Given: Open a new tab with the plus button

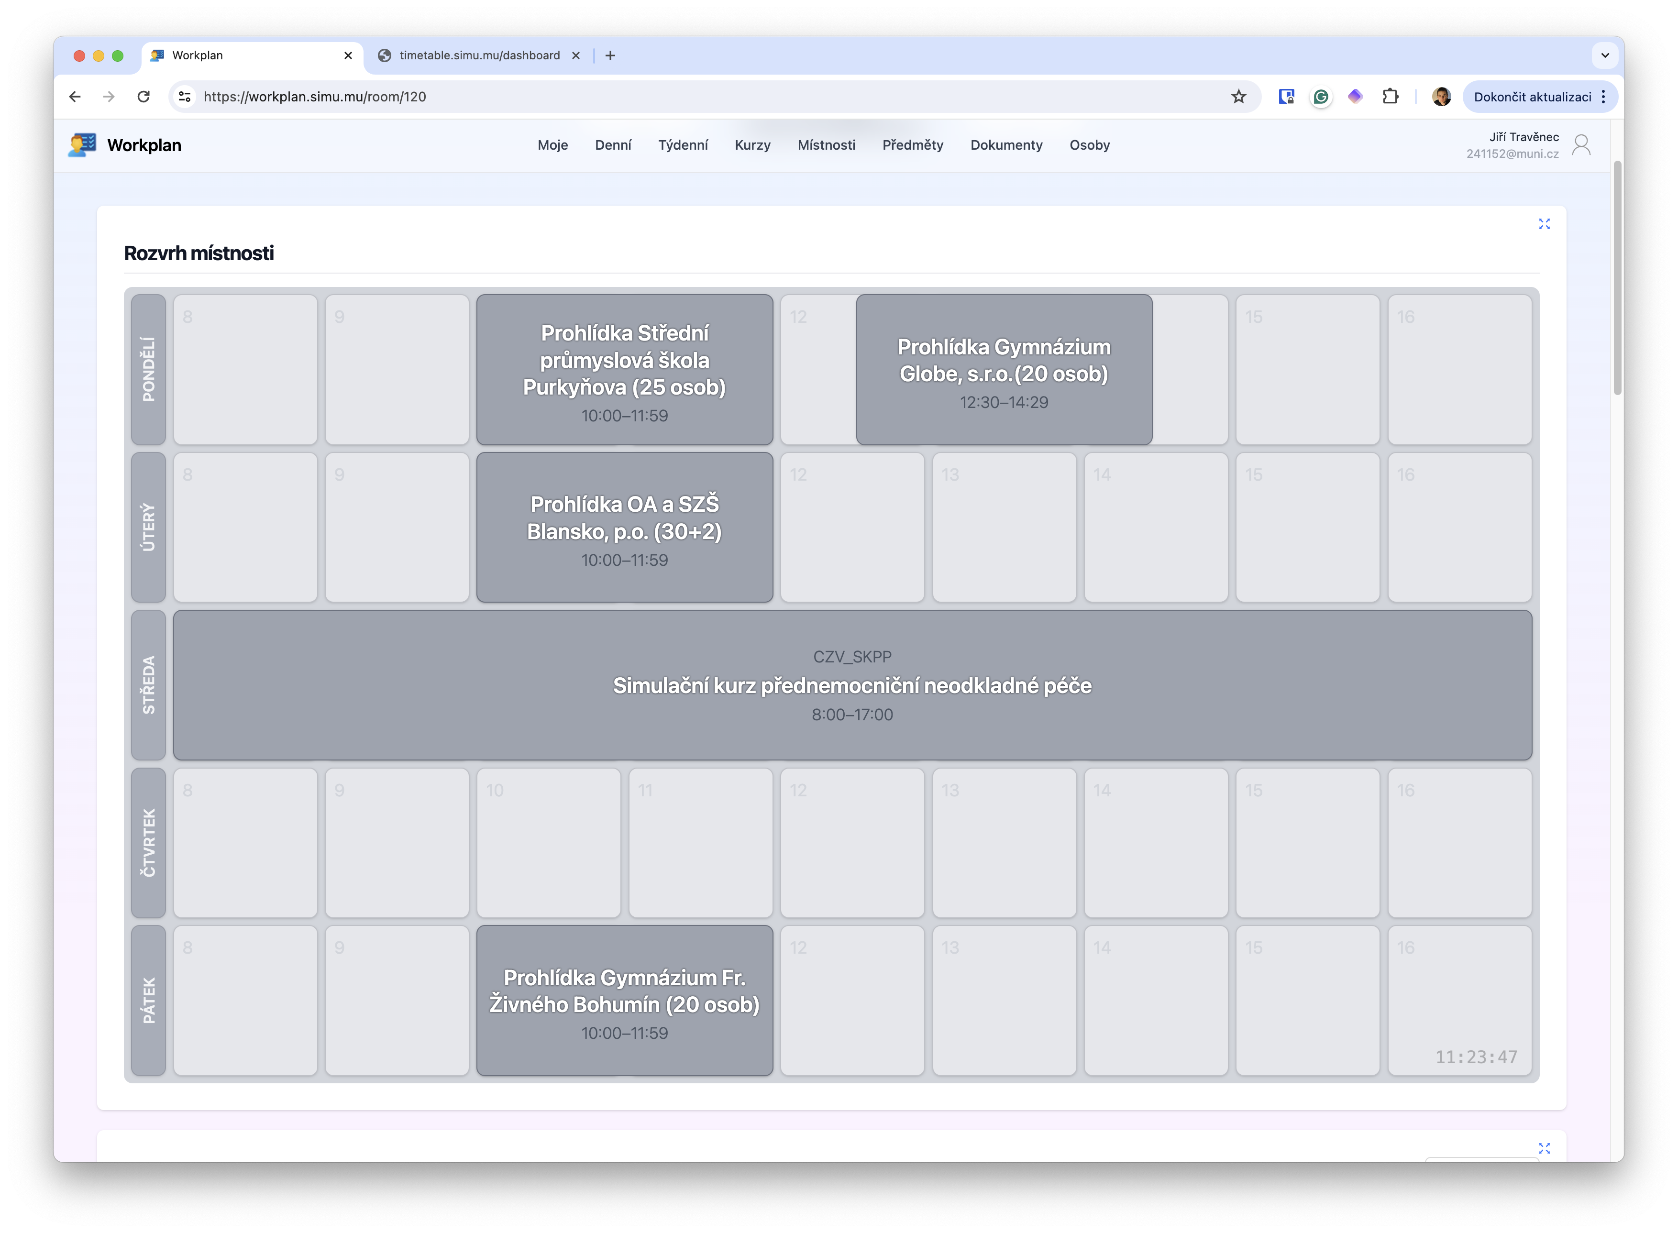Looking at the screenshot, I should tap(610, 55).
